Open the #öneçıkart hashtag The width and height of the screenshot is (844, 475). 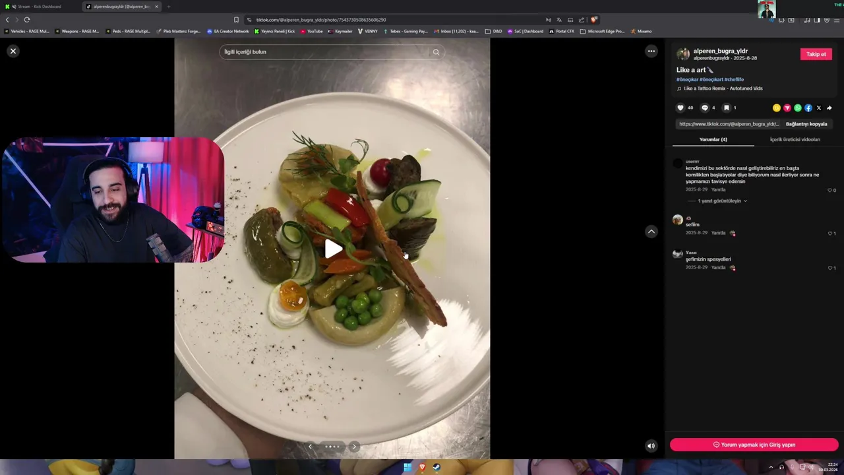(711, 79)
